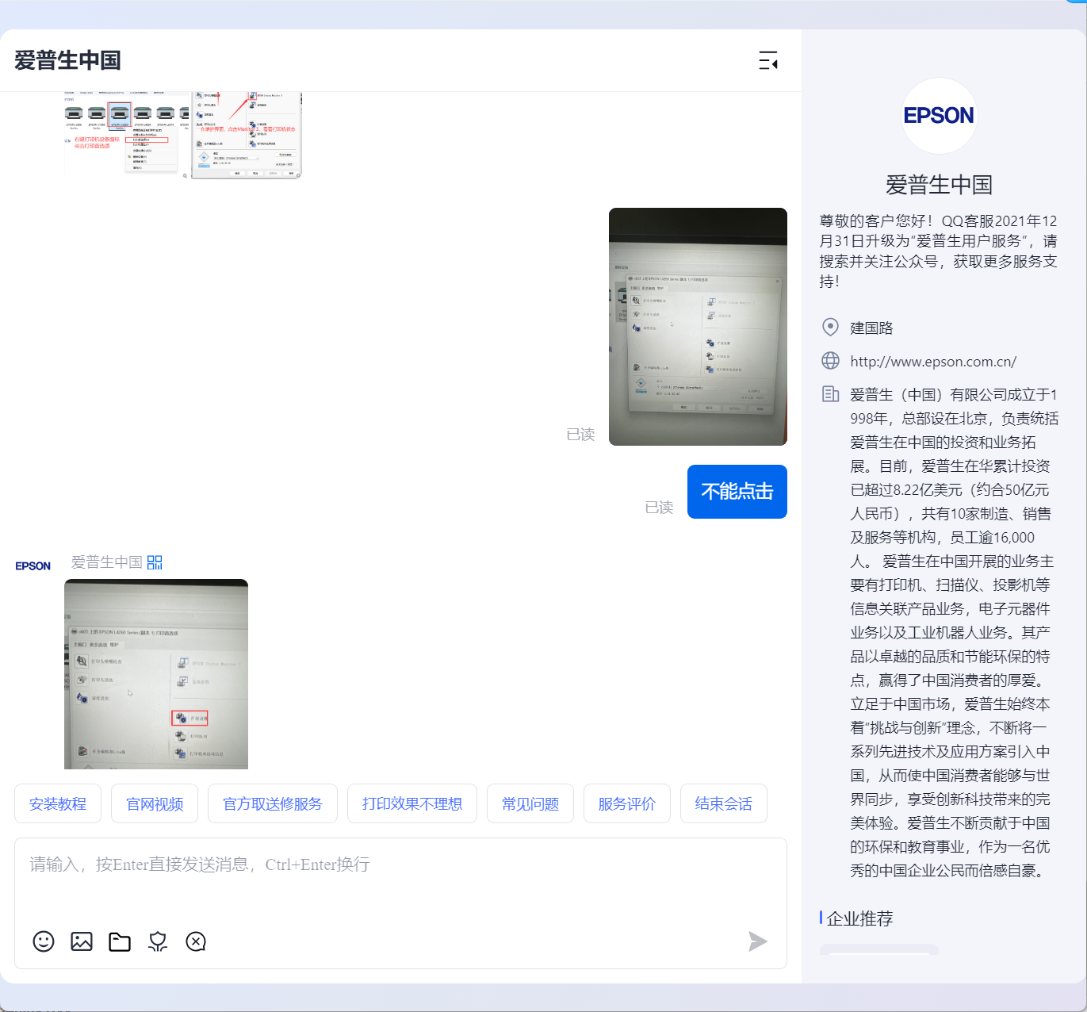
Task: Click the company description starting 爱普生（中国）有限公司
Action: [x=955, y=632]
